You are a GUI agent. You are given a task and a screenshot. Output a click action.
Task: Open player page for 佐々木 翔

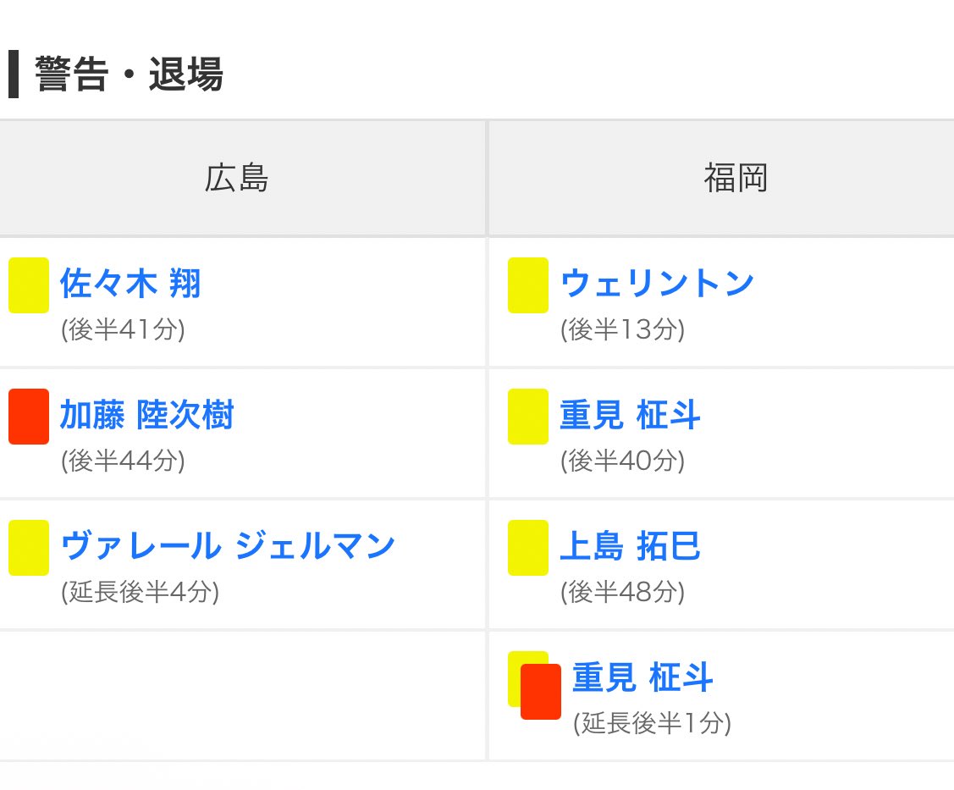(x=130, y=283)
